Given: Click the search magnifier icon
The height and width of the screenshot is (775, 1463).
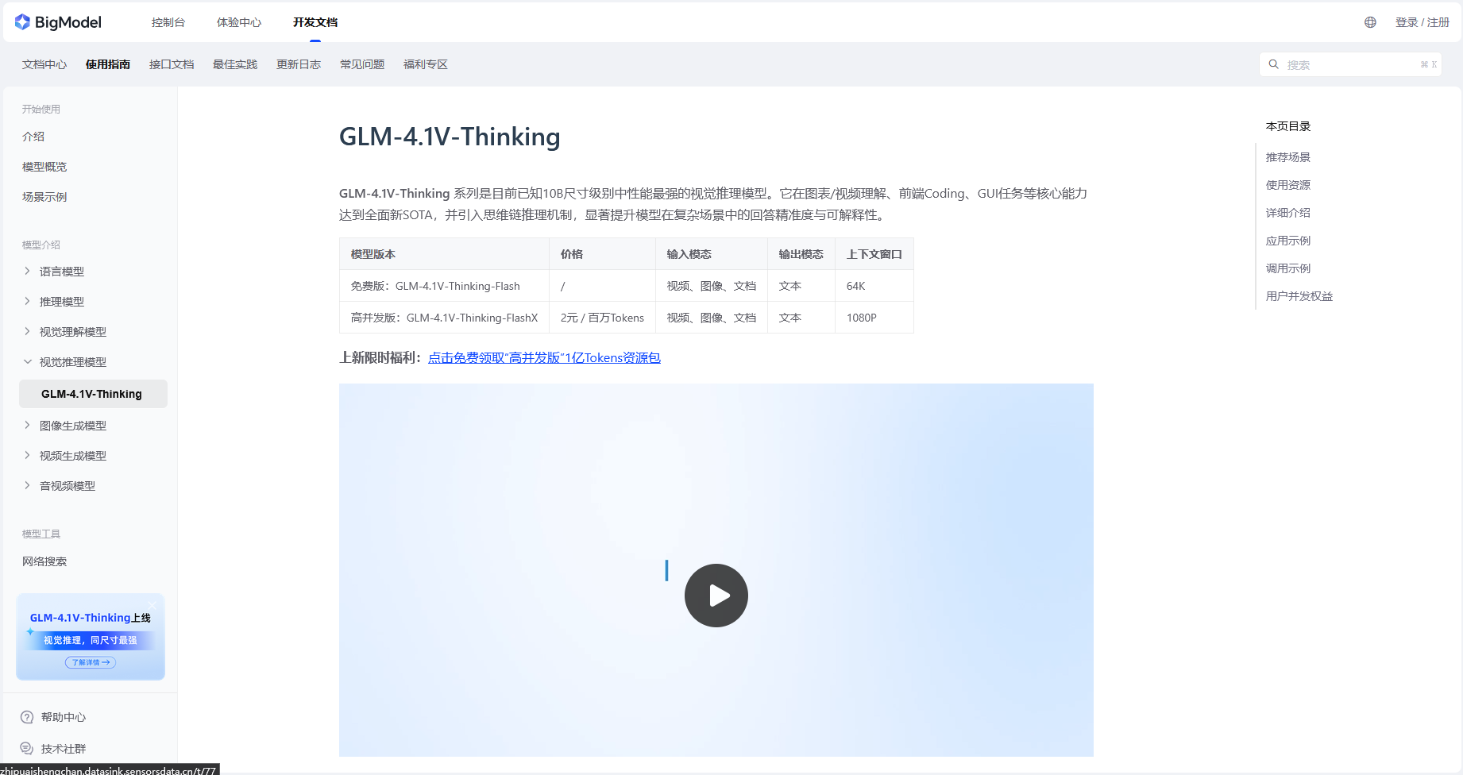Looking at the screenshot, I should point(1273,64).
